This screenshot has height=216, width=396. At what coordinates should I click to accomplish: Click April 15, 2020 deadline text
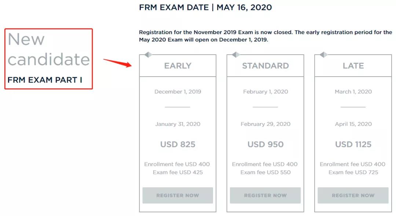coord(353,124)
